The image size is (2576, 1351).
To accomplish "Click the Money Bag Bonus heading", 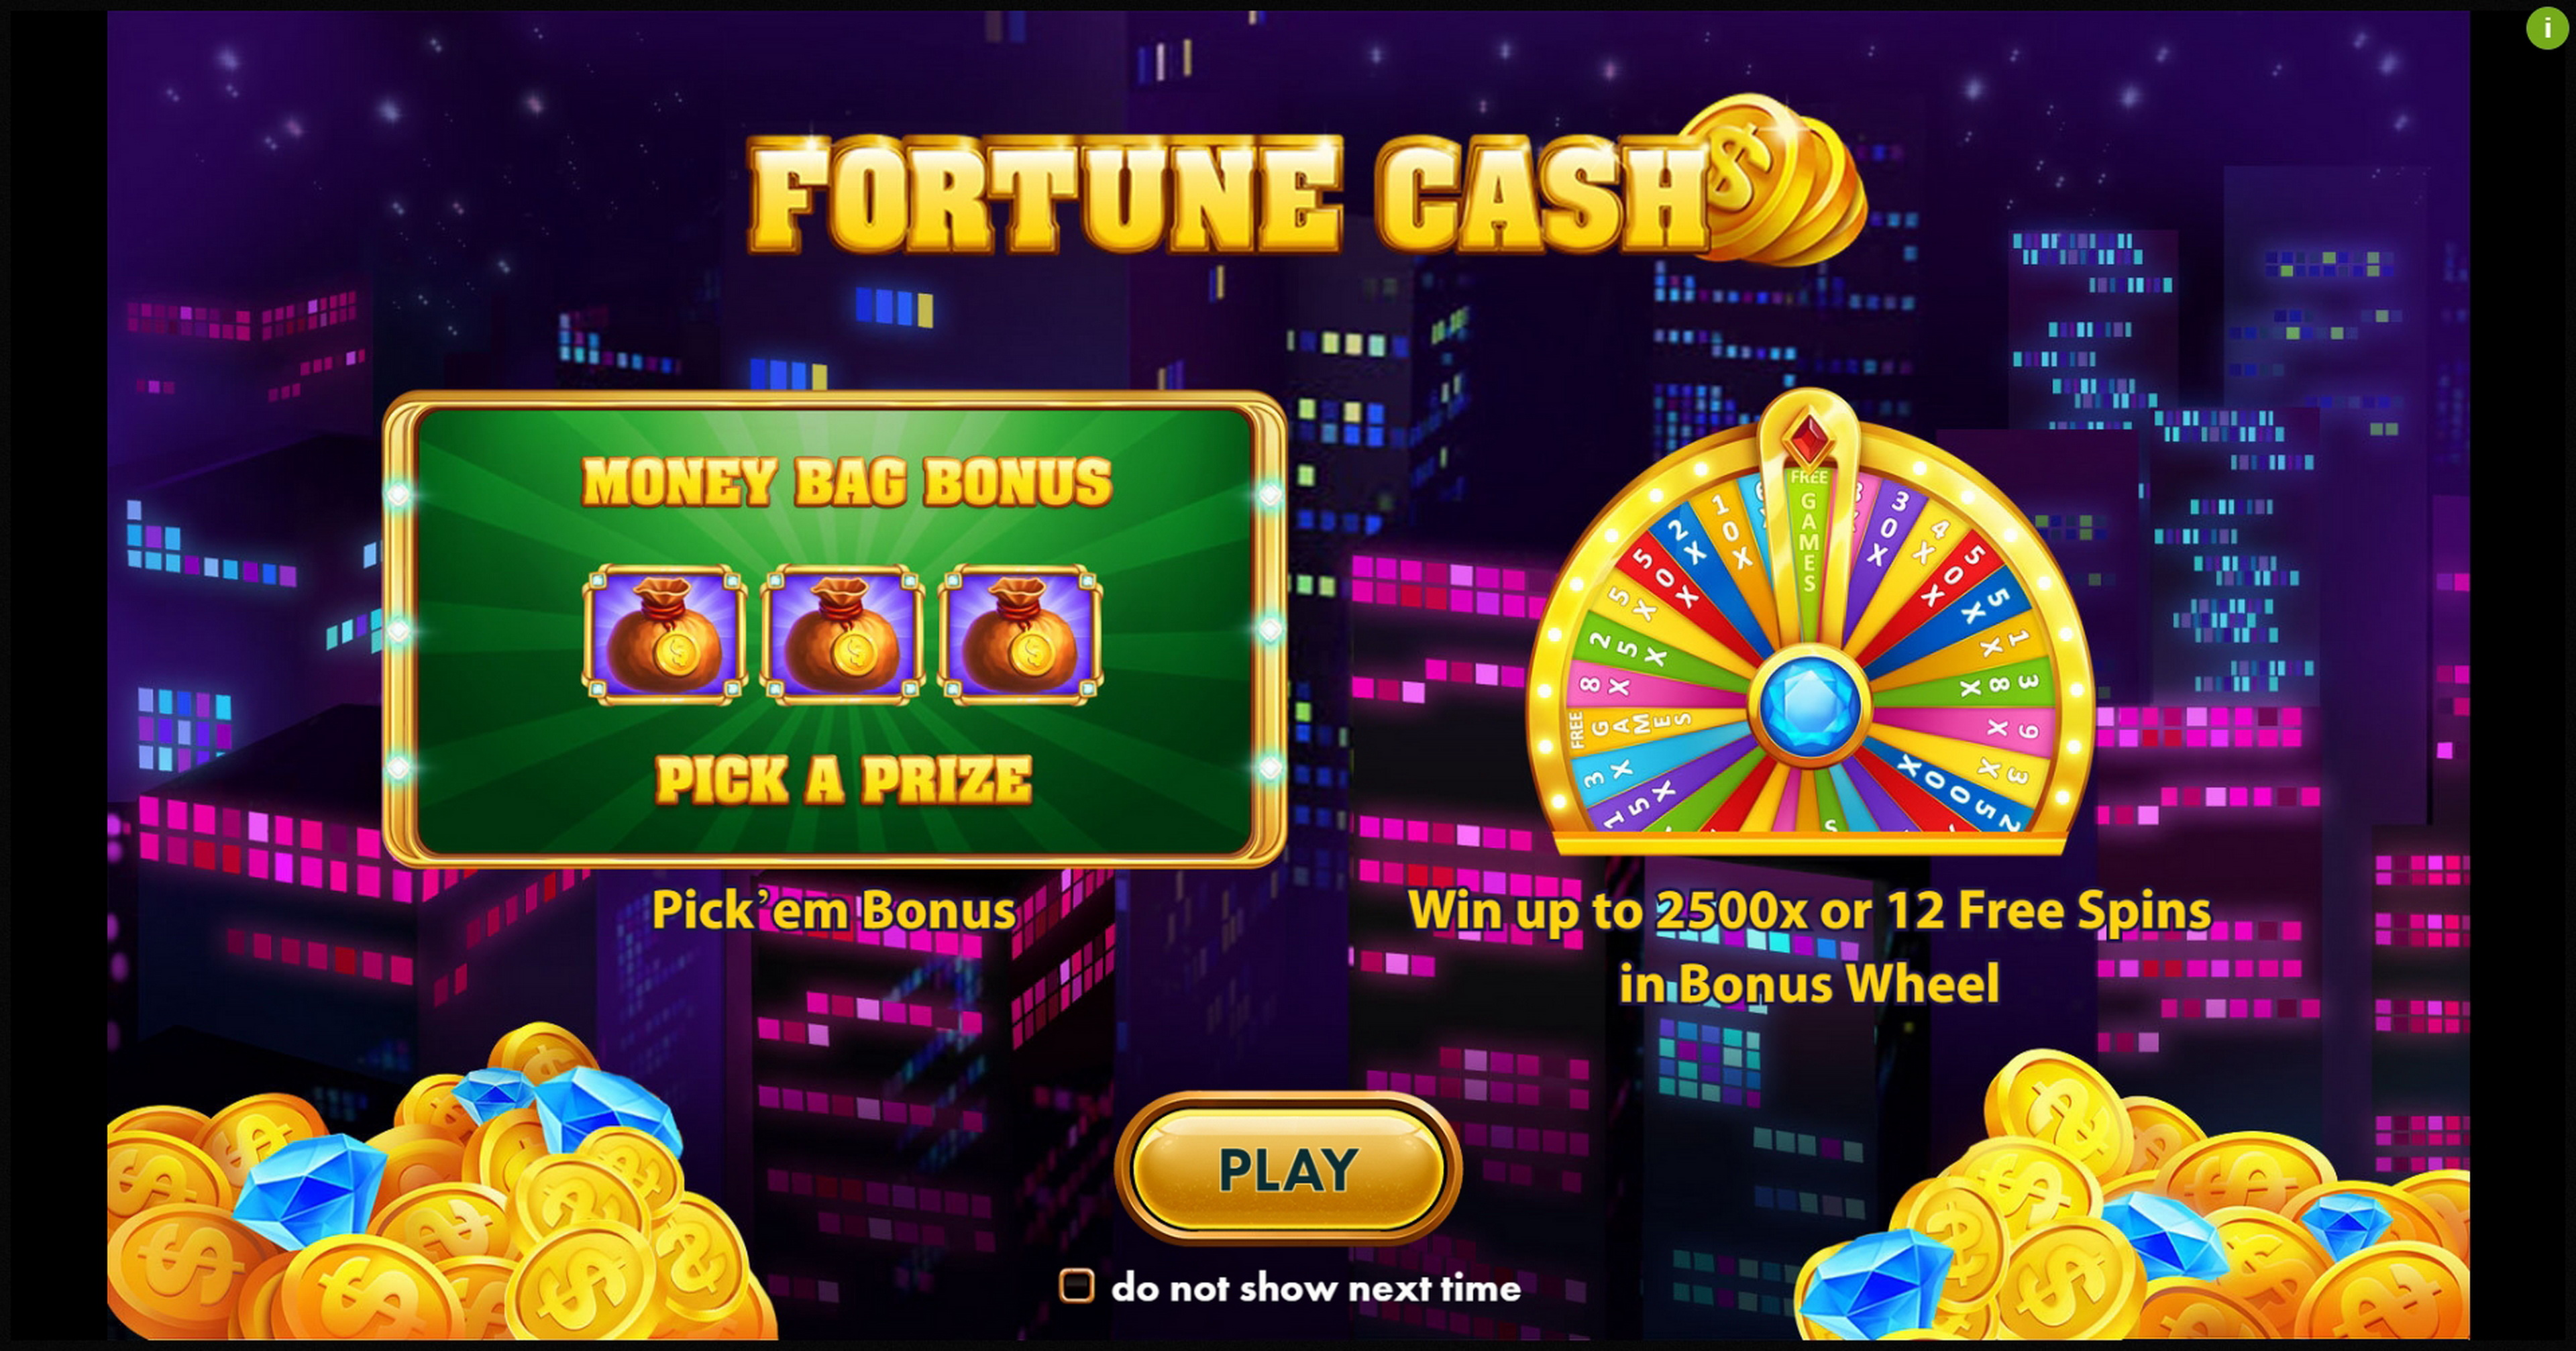I will coord(846,483).
